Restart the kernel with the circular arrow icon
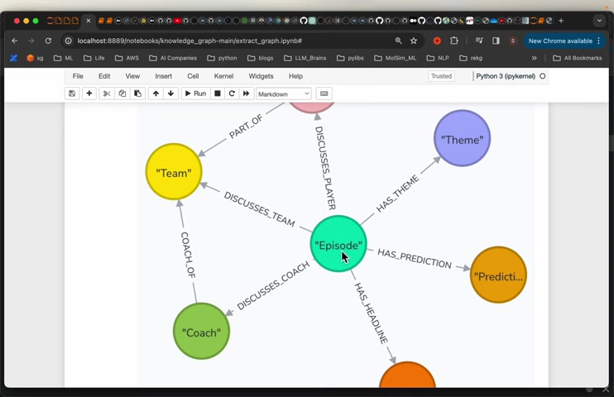This screenshot has height=397, width=614. tap(232, 93)
